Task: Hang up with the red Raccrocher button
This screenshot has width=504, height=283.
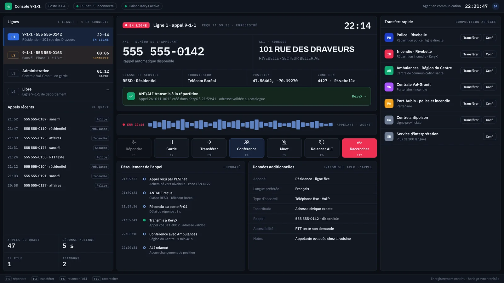Action: tap(359, 148)
